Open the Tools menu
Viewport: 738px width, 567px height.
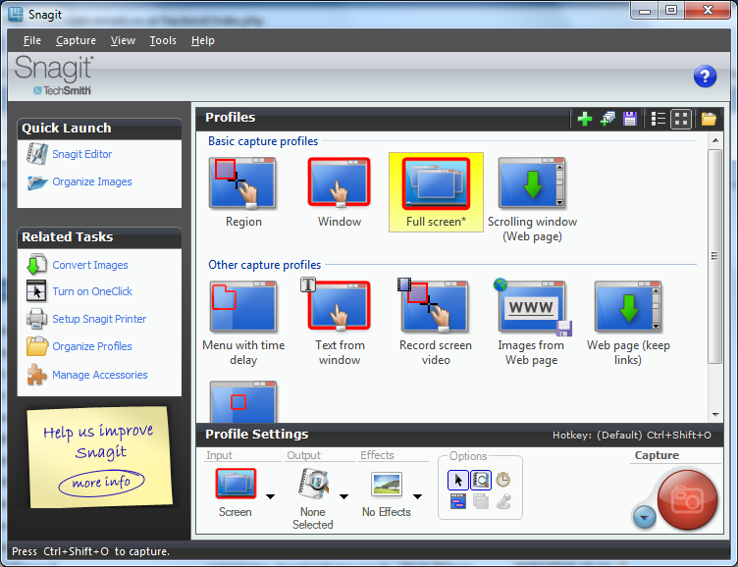click(x=163, y=40)
